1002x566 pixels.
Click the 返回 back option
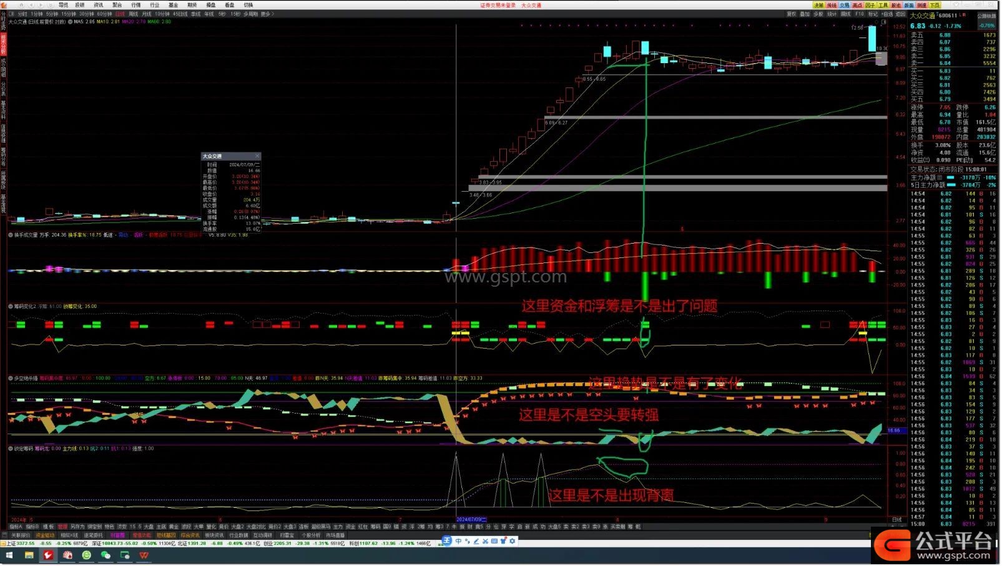pyautogui.click(x=900, y=14)
